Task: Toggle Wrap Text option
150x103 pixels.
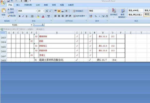Action: pos(78,11)
